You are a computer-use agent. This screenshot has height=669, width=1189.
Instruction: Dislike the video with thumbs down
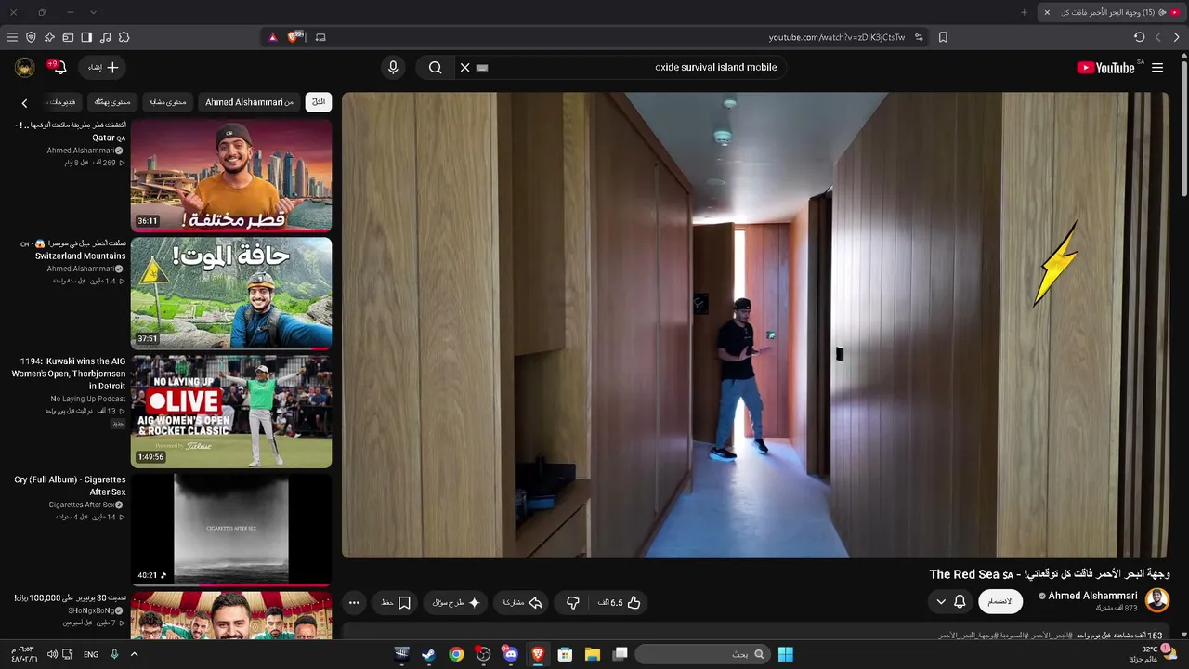pos(573,603)
